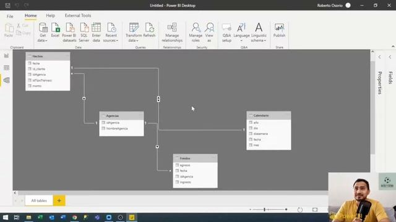Refresh the data queries

(x=149, y=30)
